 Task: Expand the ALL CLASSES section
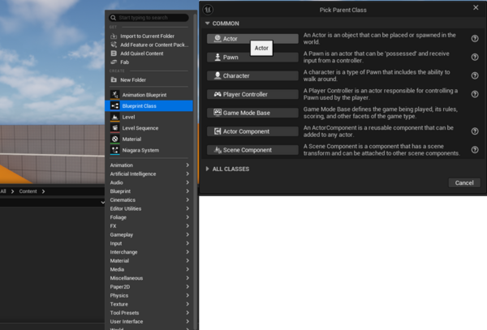coord(208,169)
